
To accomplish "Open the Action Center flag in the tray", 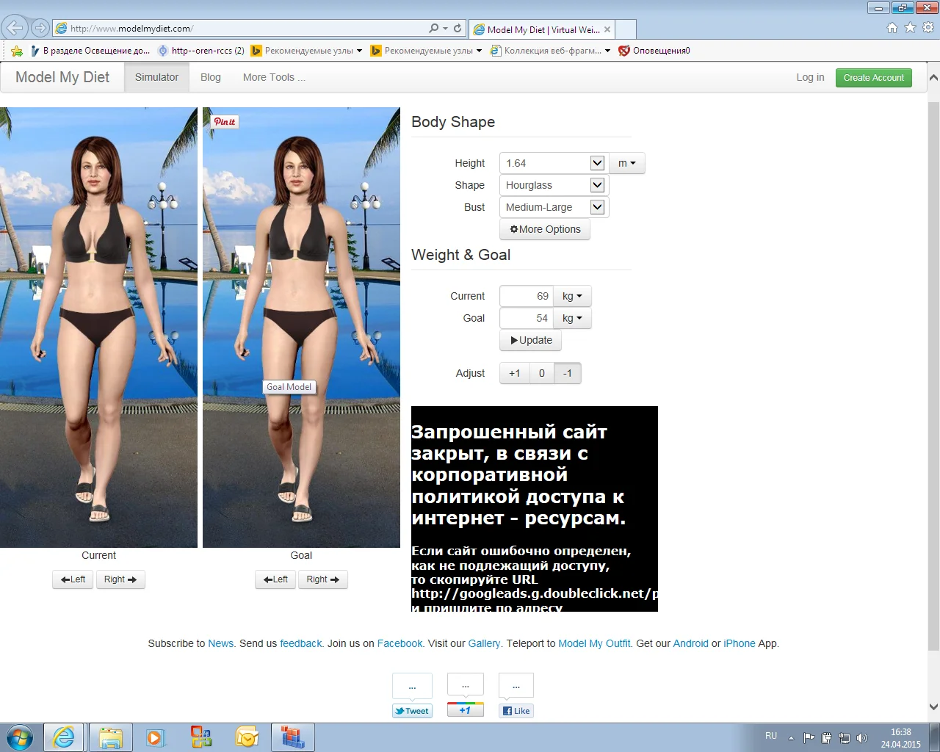I will pos(809,738).
